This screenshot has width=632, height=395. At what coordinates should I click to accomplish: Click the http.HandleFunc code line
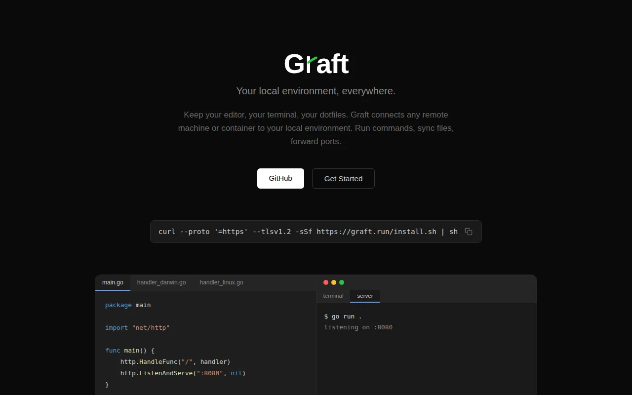(x=175, y=362)
